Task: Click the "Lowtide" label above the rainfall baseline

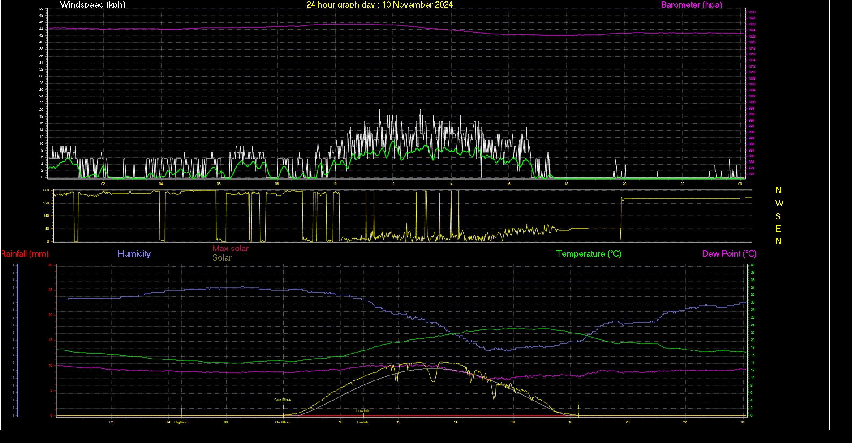Action: [x=363, y=411]
